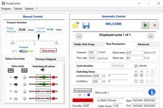Click the valve 2 flow diagram
This screenshot has height=108, width=163.
[x=43, y=84]
